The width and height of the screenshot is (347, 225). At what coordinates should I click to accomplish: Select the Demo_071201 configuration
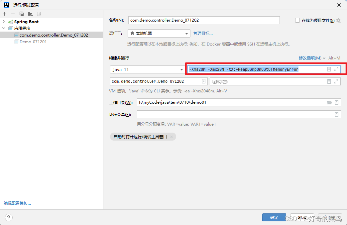coord(33,42)
